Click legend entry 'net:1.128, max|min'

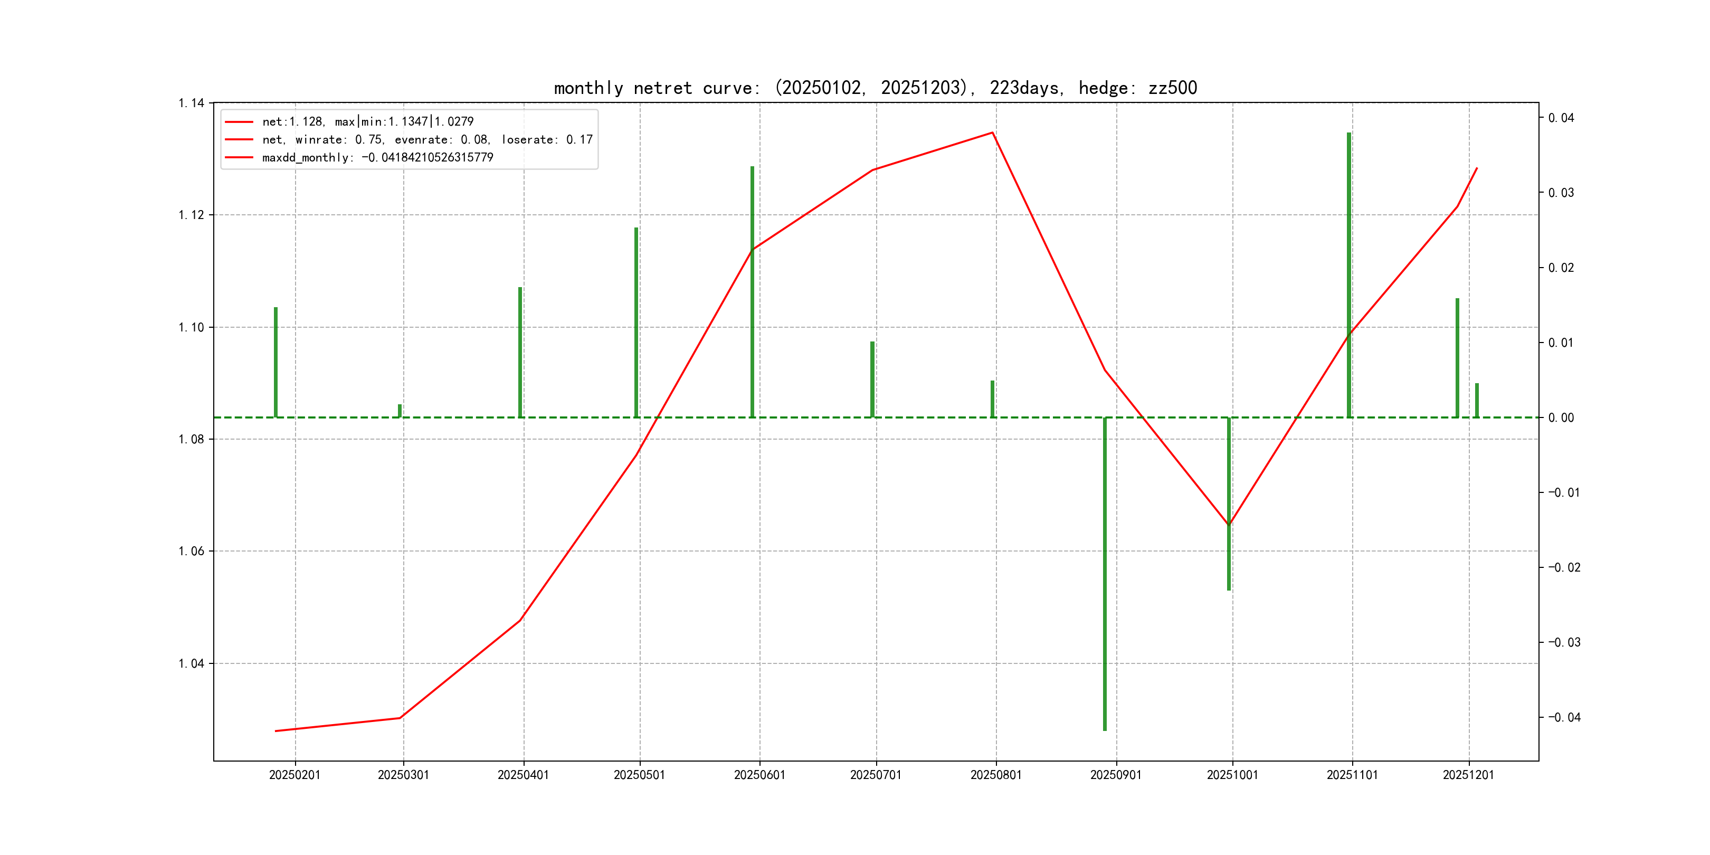[368, 121]
